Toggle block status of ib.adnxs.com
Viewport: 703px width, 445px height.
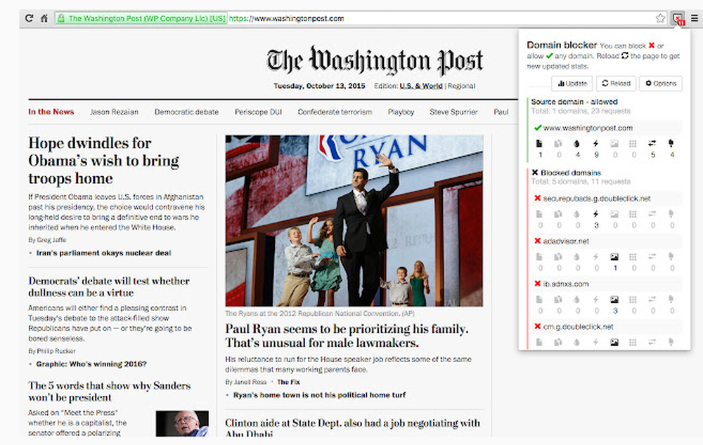point(538,284)
